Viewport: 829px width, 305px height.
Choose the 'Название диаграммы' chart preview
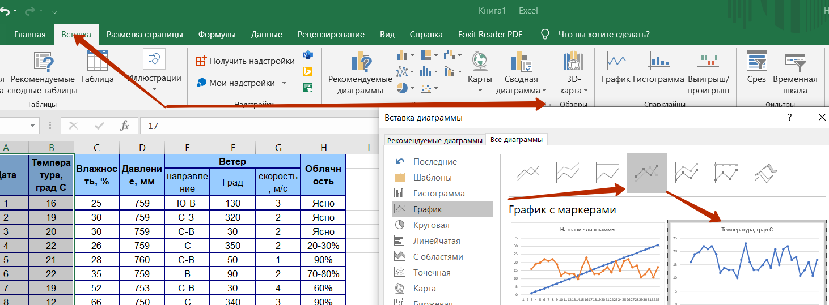click(x=587, y=264)
